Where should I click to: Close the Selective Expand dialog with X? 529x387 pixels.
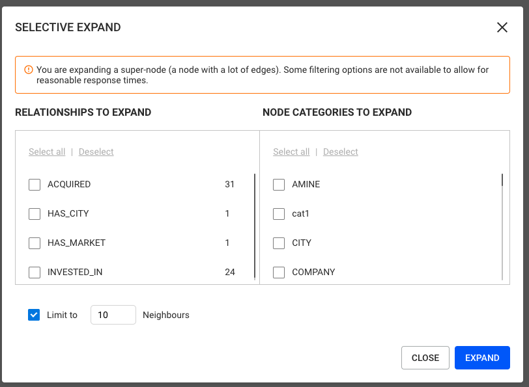[502, 27]
